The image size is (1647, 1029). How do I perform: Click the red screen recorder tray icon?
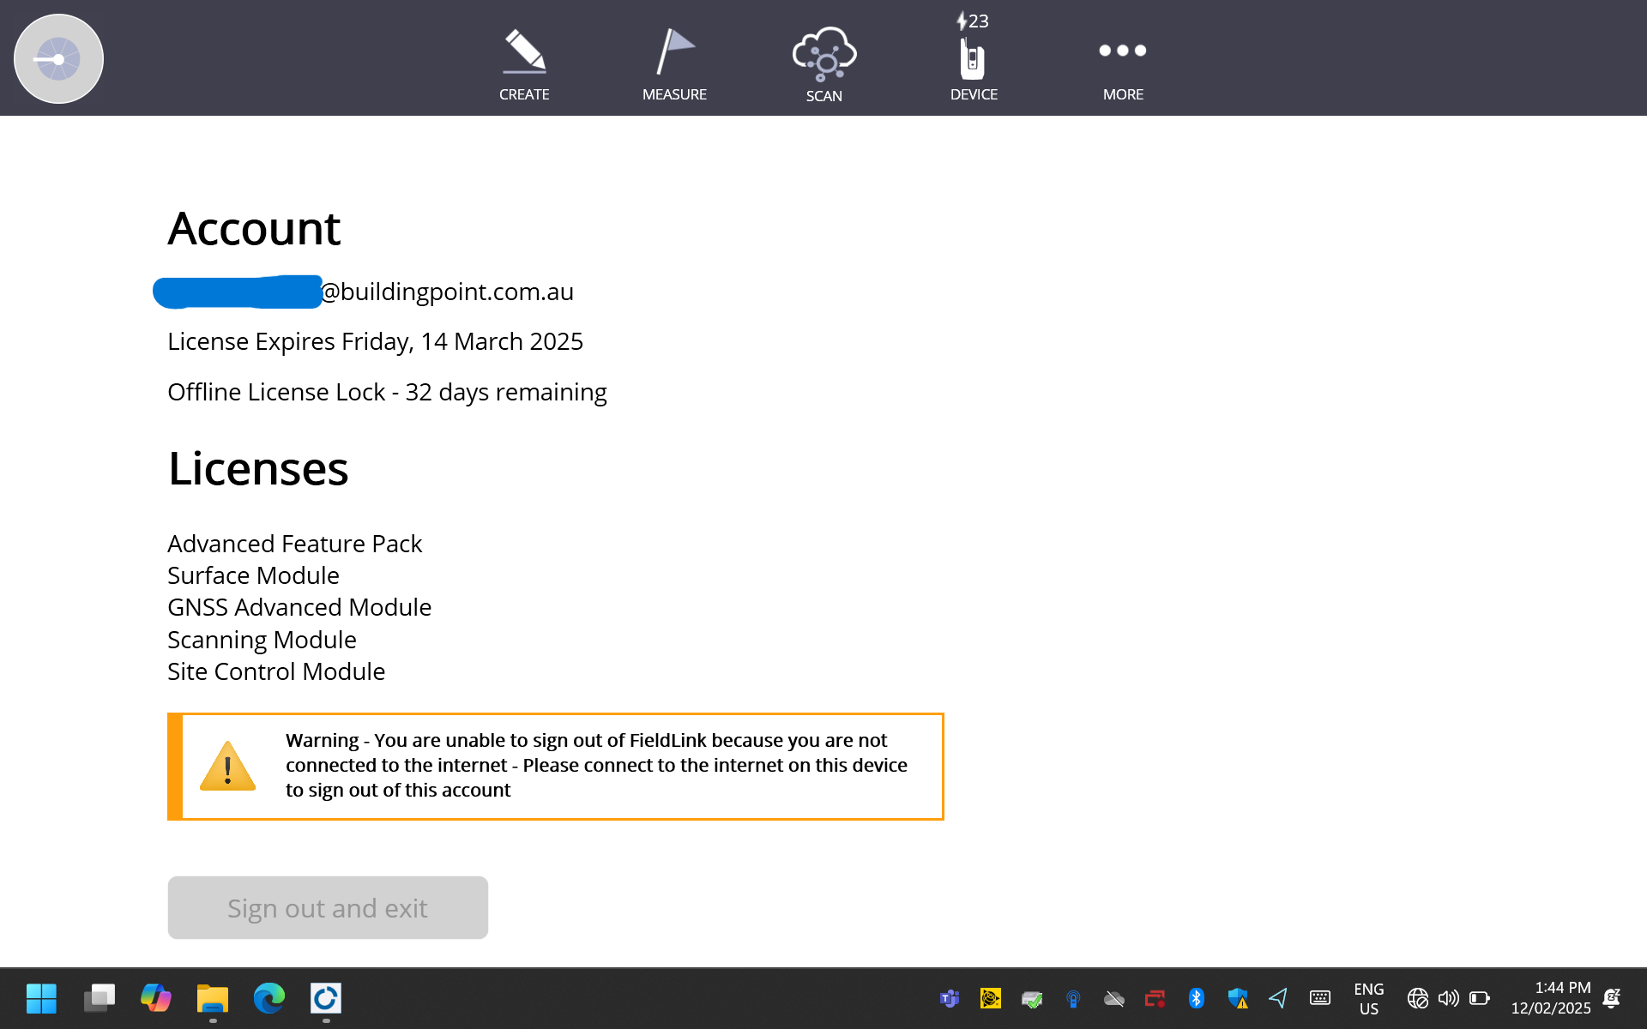click(x=1155, y=998)
